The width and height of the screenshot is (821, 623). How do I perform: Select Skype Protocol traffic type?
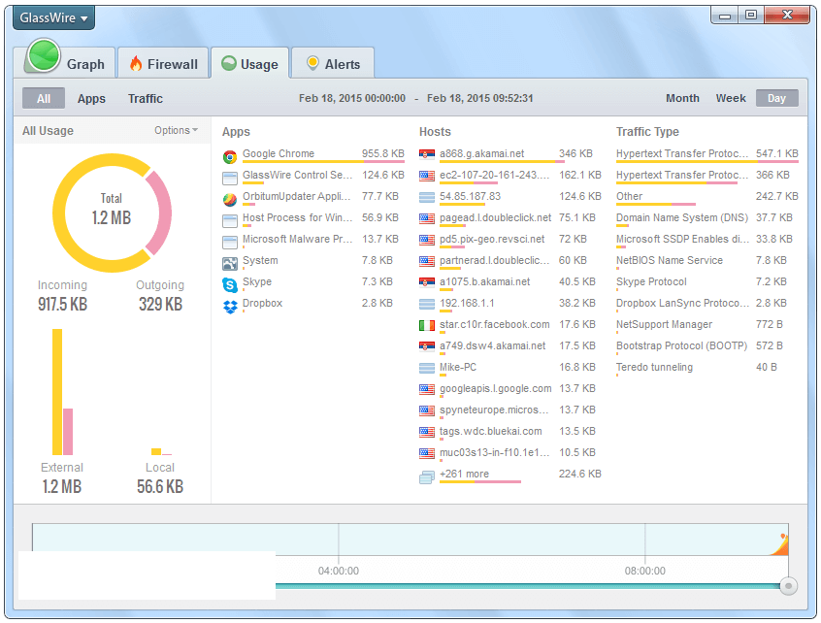pyautogui.click(x=706, y=282)
